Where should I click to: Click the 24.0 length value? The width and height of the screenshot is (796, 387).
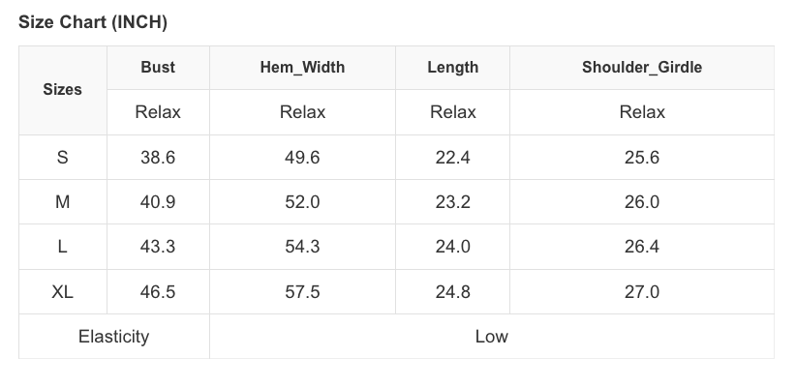452,247
